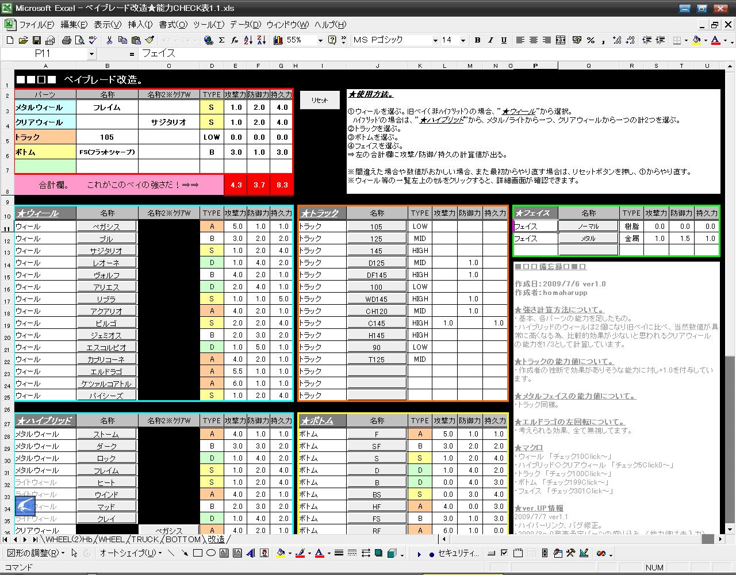Open a file with the folder icon
Image resolution: width=736 pixels, height=575 pixels.
point(23,40)
